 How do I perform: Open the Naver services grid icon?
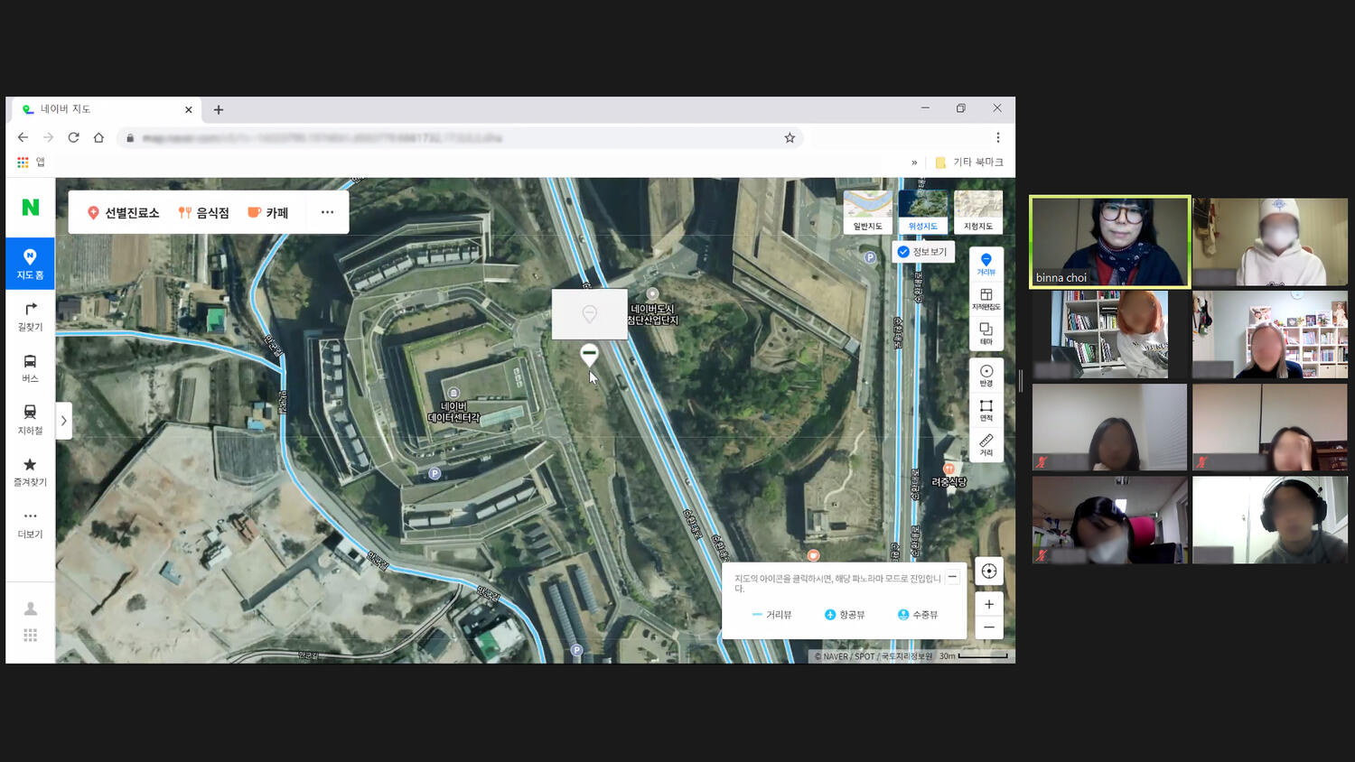tap(31, 636)
